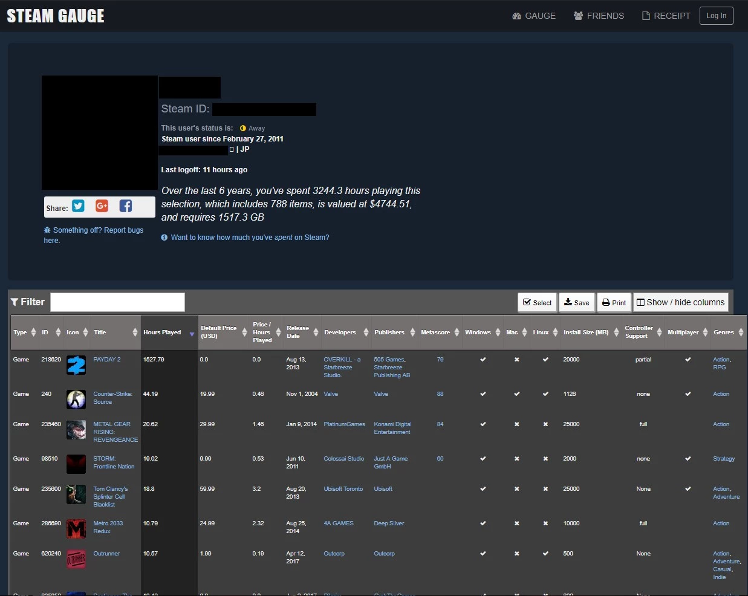Focus the Filter text field
The width and height of the screenshot is (748, 596).
point(117,302)
